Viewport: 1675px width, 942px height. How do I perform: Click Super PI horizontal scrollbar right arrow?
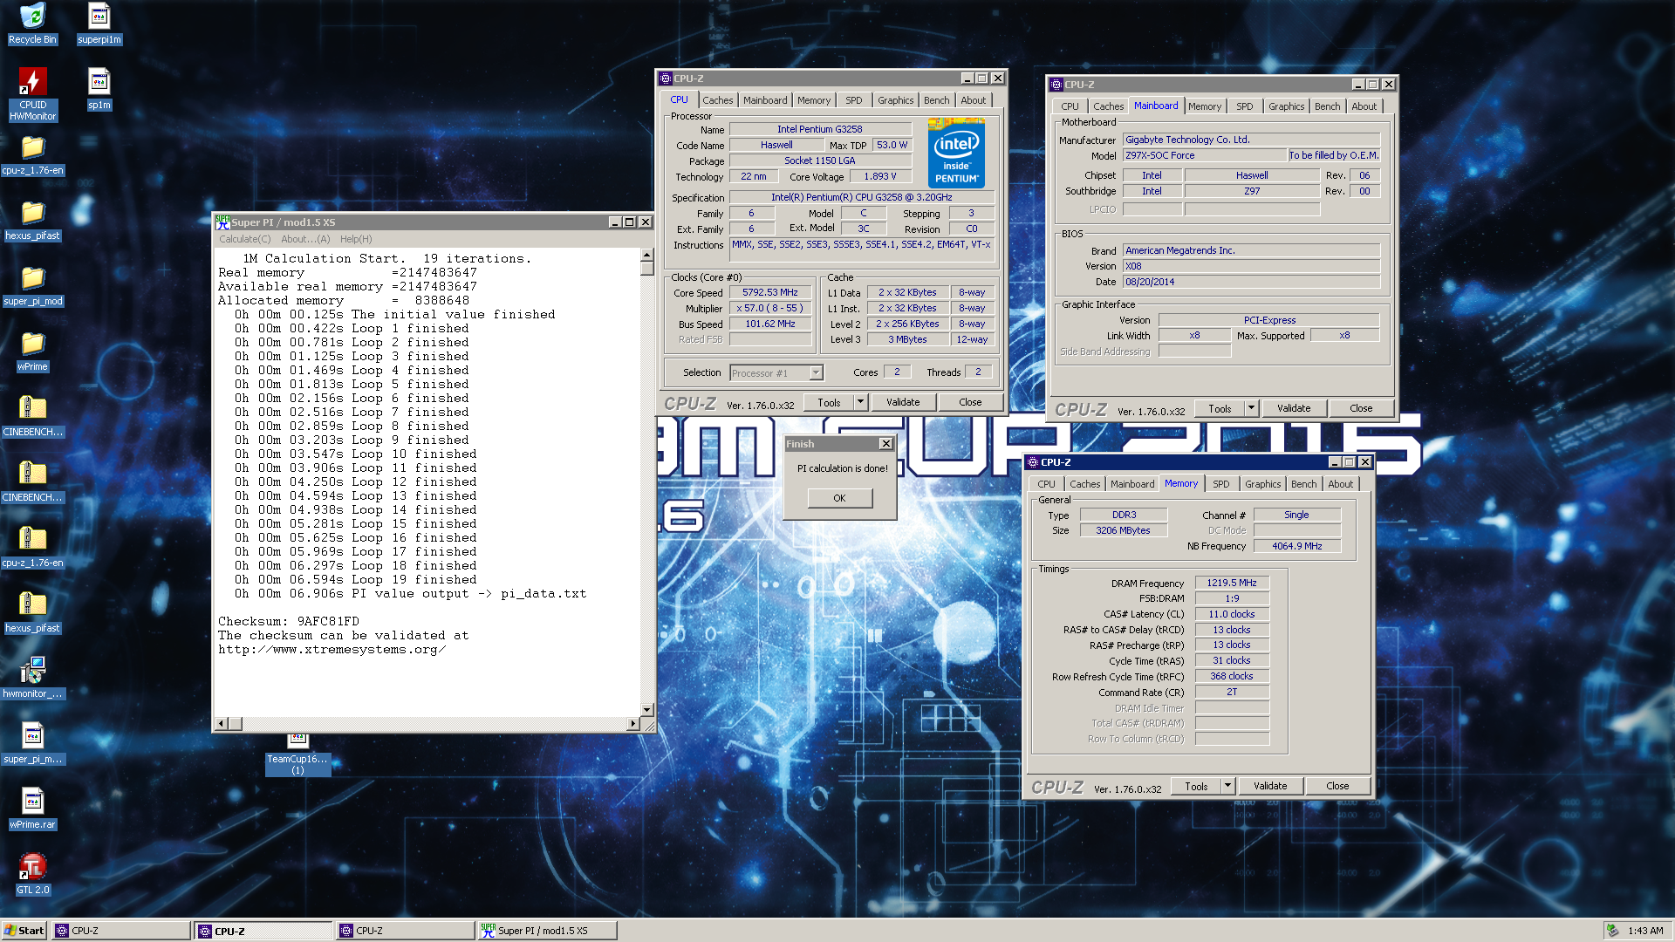[x=633, y=724]
